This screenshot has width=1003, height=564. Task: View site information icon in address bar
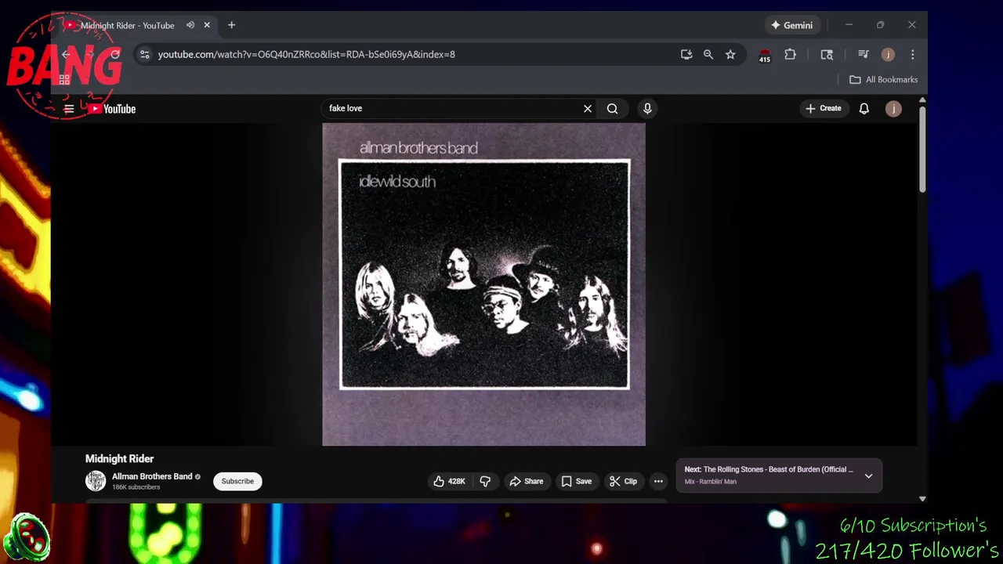click(144, 54)
